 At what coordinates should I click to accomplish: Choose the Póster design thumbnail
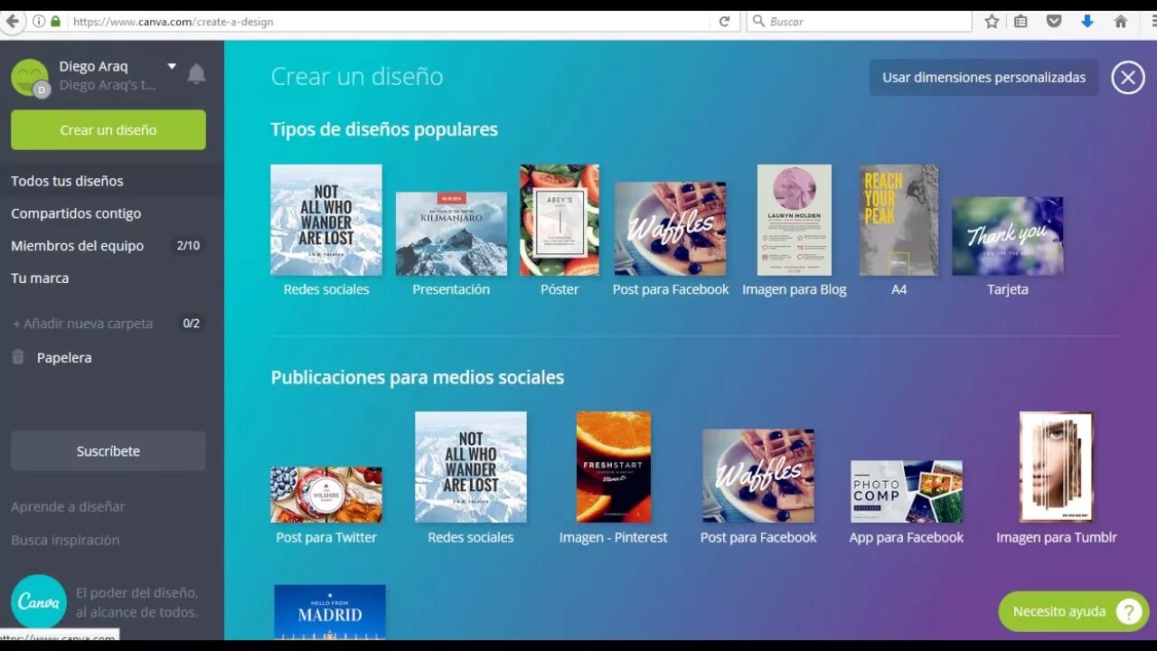coord(560,220)
